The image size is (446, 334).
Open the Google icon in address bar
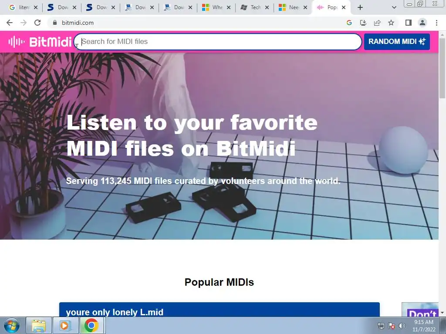(349, 23)
